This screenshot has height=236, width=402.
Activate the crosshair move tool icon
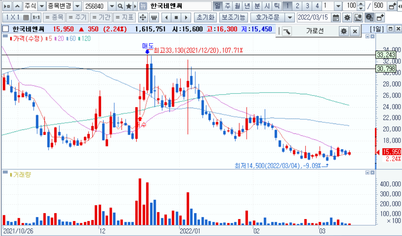143,17
